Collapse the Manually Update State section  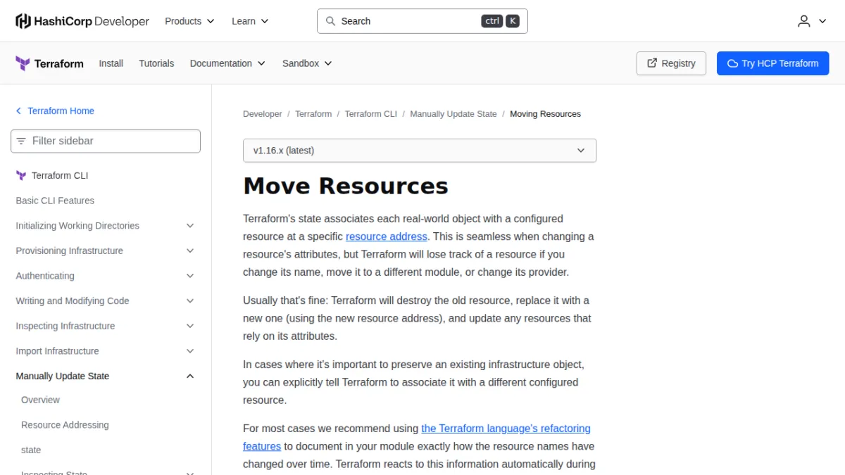(x=190, y=376)
